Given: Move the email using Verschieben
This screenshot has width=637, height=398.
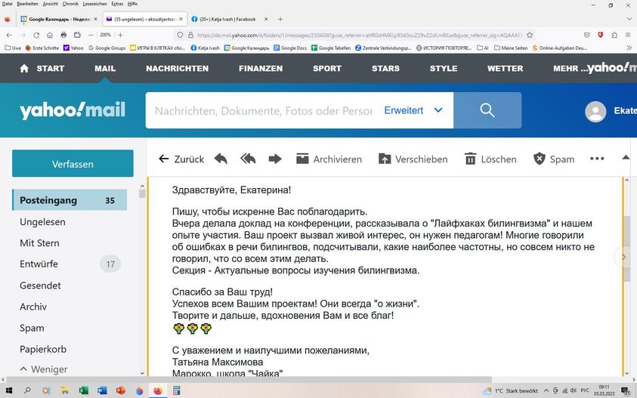Looking at the screenshot, I should pos(413,159).
